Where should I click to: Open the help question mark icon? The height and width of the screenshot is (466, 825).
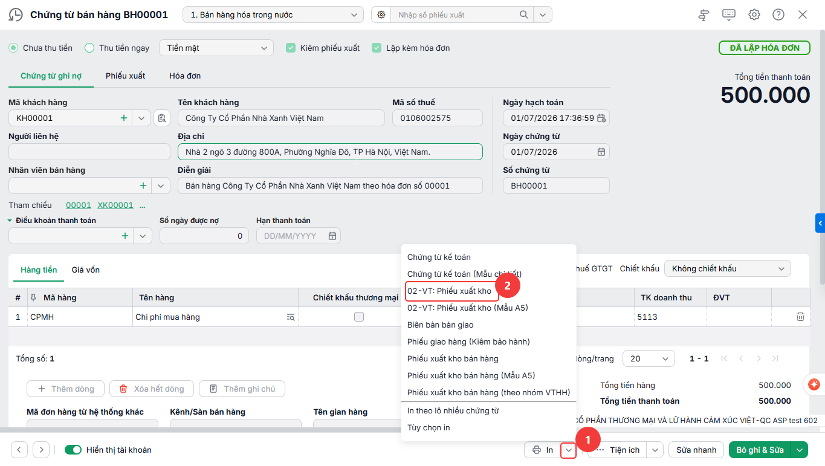click(778, 15)
